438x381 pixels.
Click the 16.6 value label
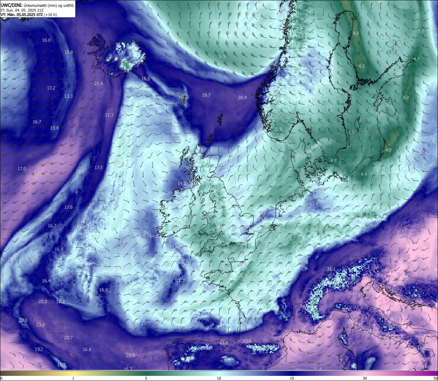point(59,249)
